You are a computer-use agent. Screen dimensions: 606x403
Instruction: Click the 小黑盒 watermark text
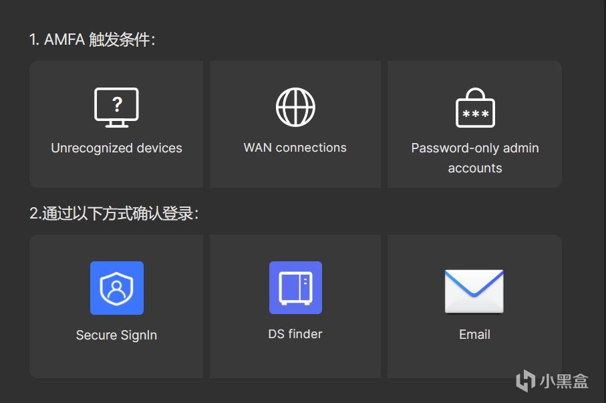pyautogui.click(x=564, y=381)
